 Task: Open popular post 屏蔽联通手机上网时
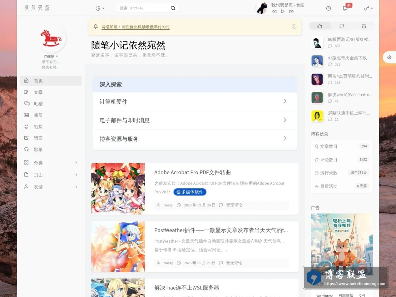(x=349, y=113)
